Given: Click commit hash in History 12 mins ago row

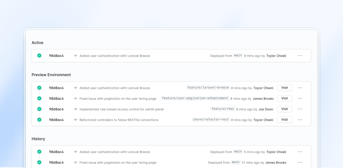Looking at the screenshot, I should (56, 162).
